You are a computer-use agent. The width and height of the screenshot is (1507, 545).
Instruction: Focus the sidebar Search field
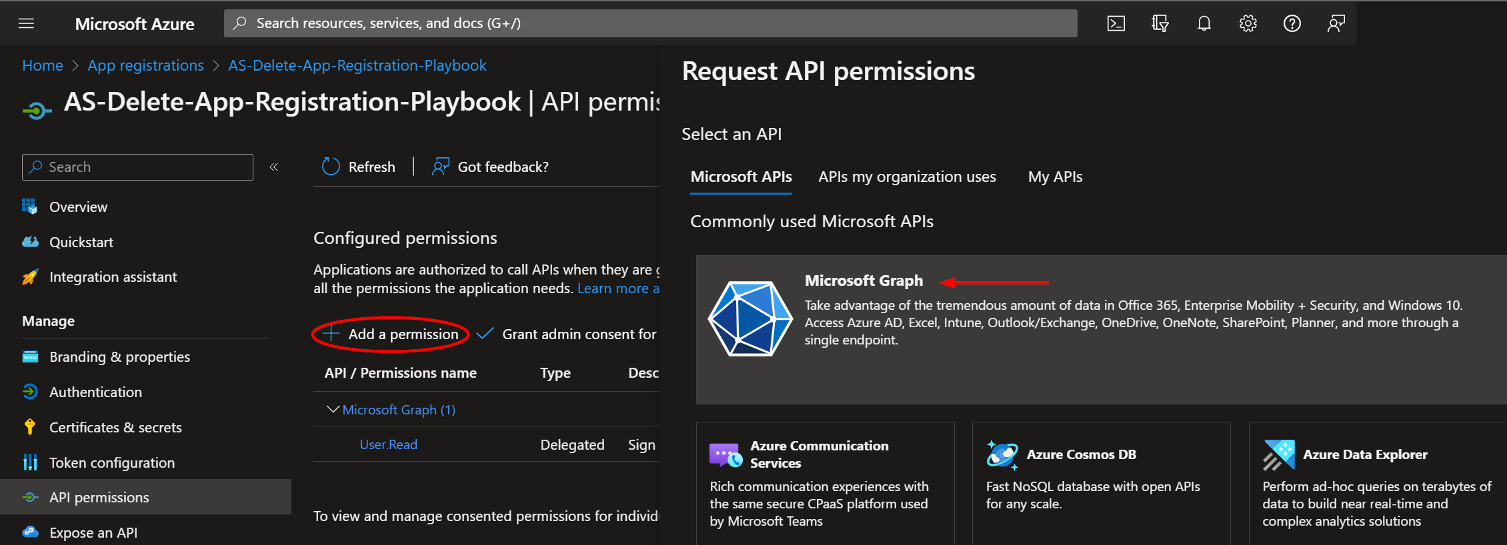(x=137, y=167)
